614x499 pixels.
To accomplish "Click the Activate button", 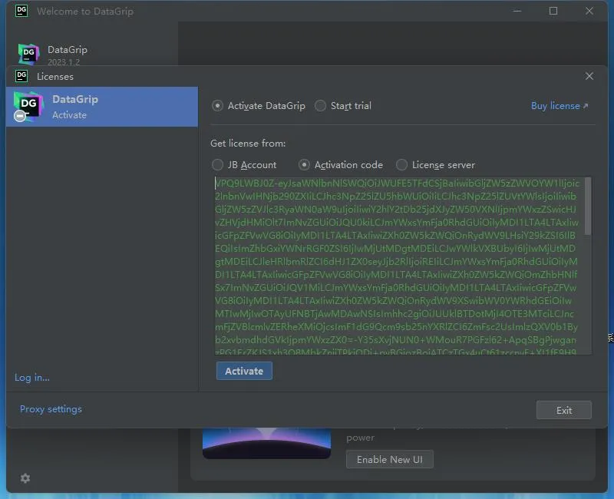I will [x=244, y=371].
